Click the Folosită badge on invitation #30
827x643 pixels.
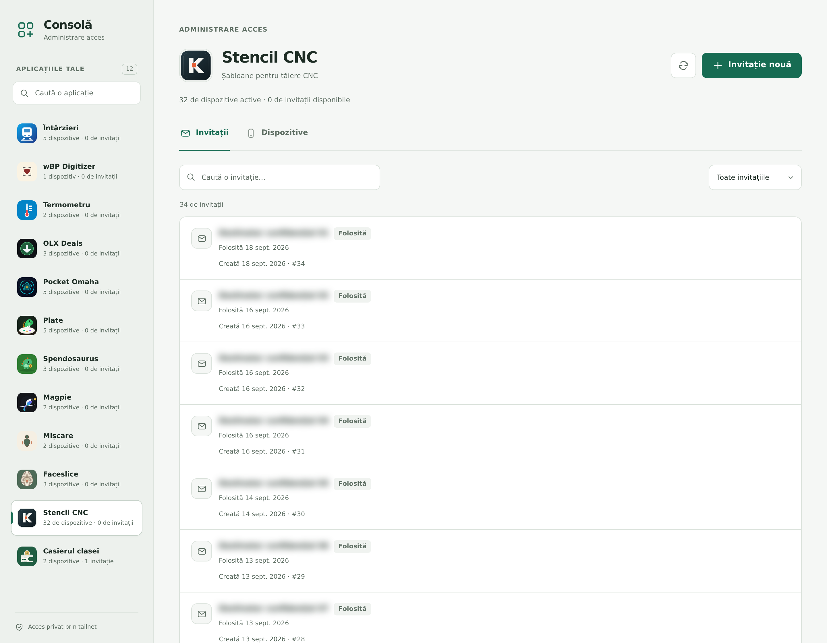(352, 484)
